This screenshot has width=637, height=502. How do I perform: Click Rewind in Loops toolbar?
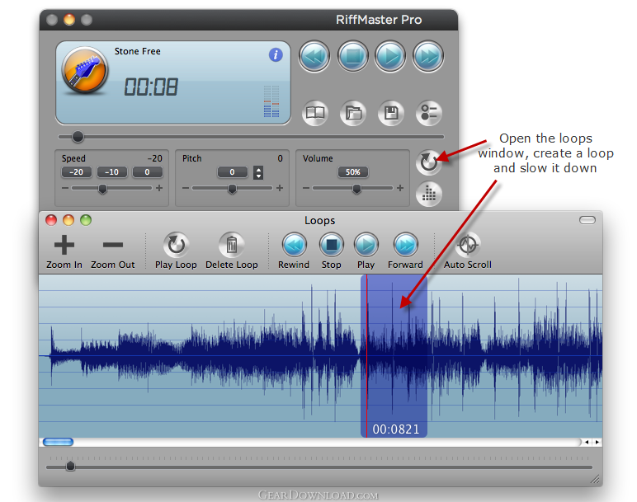coord(294,251)
